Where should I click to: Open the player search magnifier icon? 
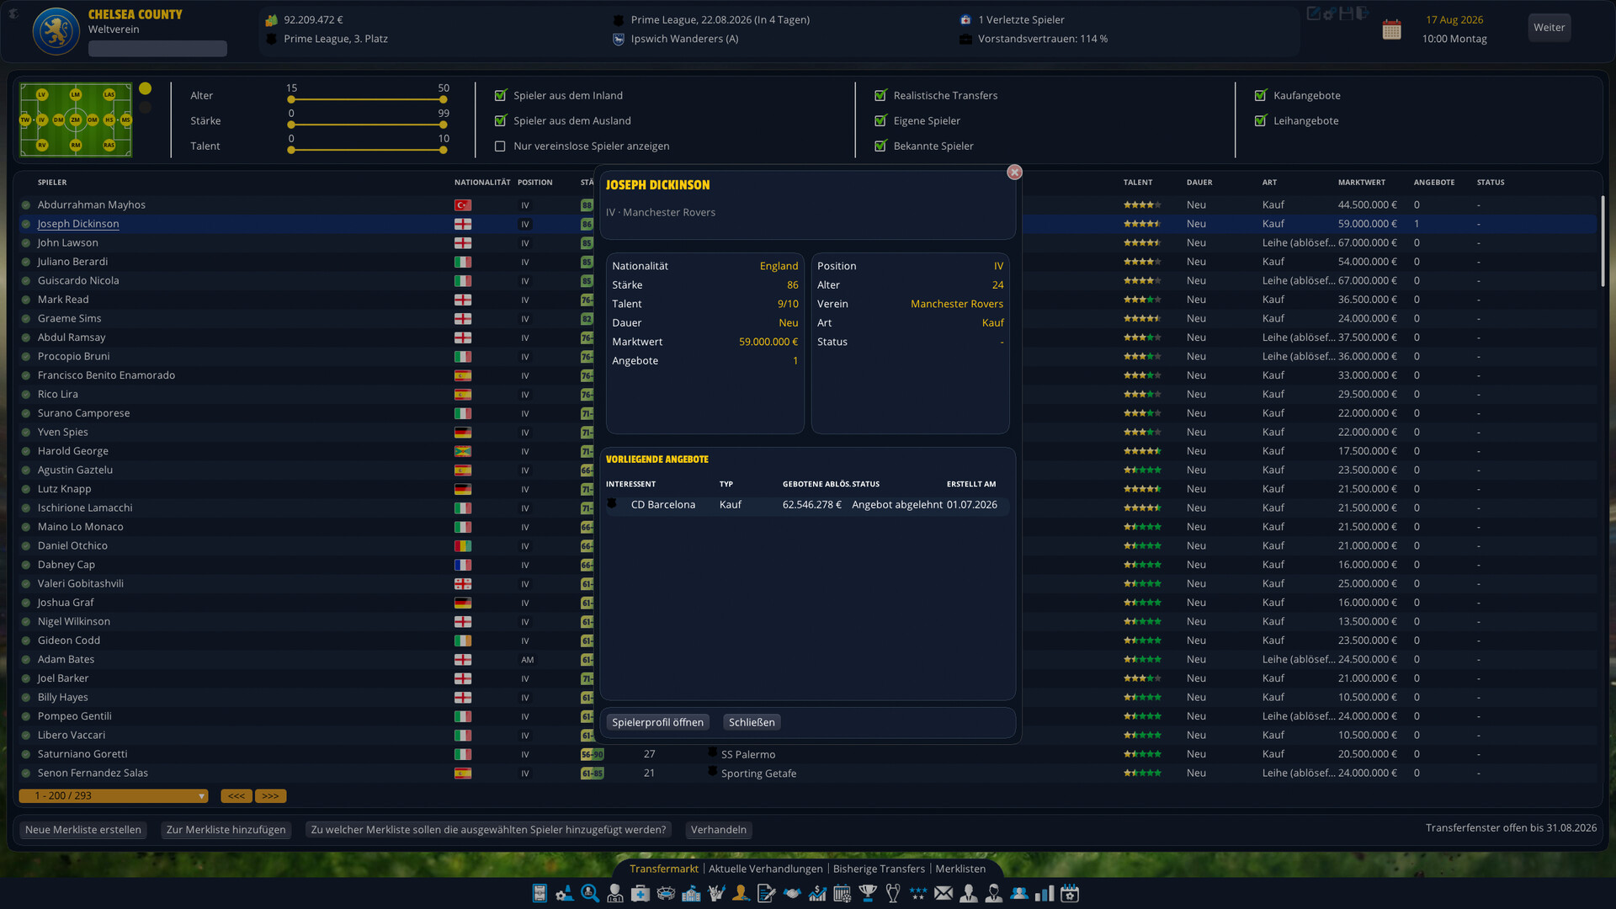tap(590, 893)
